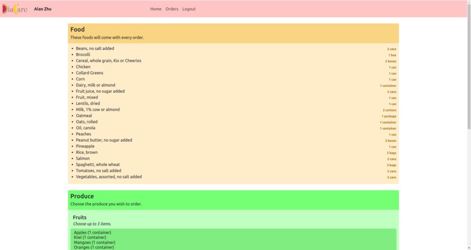Click the Produce section heading
Viewport: 471px width, 250px height.
(82, 196)
